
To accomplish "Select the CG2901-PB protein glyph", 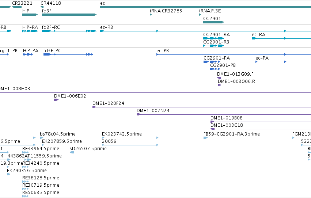I will [x=215, y=69].
